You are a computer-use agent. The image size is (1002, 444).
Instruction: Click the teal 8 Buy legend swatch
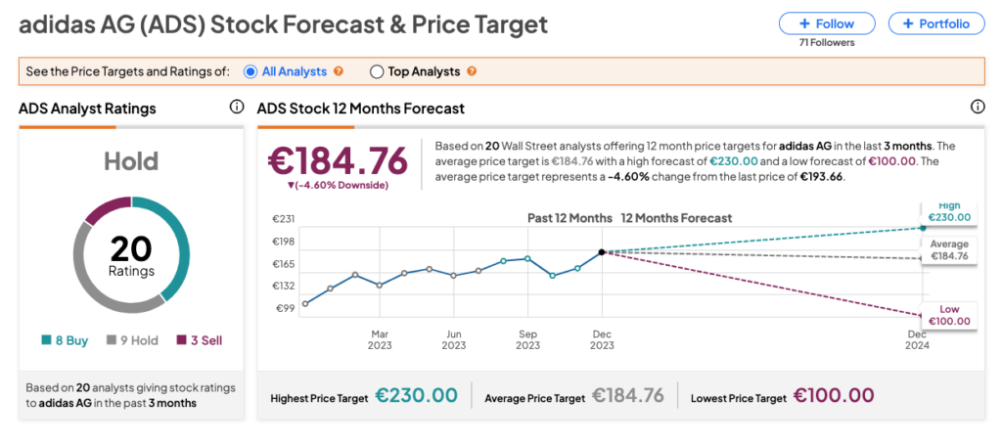tap(46, 341)
